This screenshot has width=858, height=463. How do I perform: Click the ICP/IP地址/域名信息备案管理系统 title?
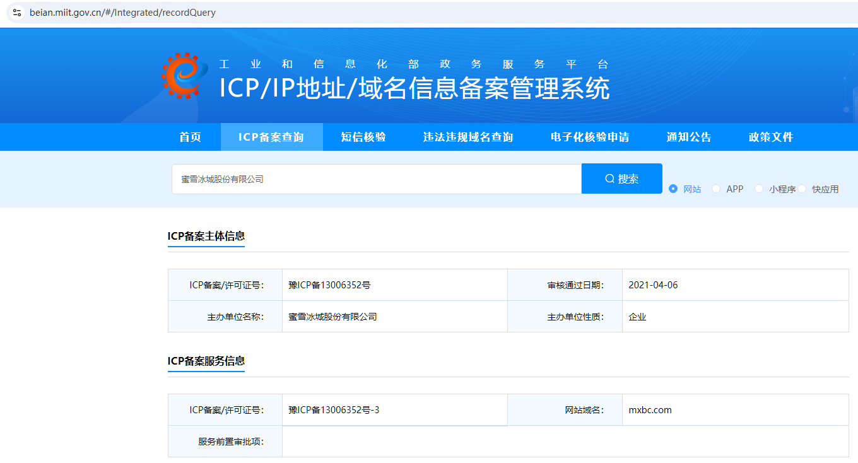(414, 88)
